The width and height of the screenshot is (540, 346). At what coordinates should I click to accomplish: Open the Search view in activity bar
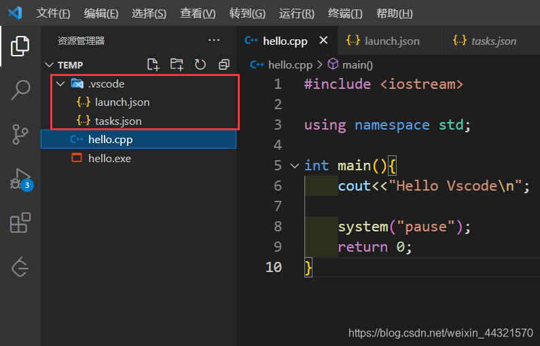point(20,90)
